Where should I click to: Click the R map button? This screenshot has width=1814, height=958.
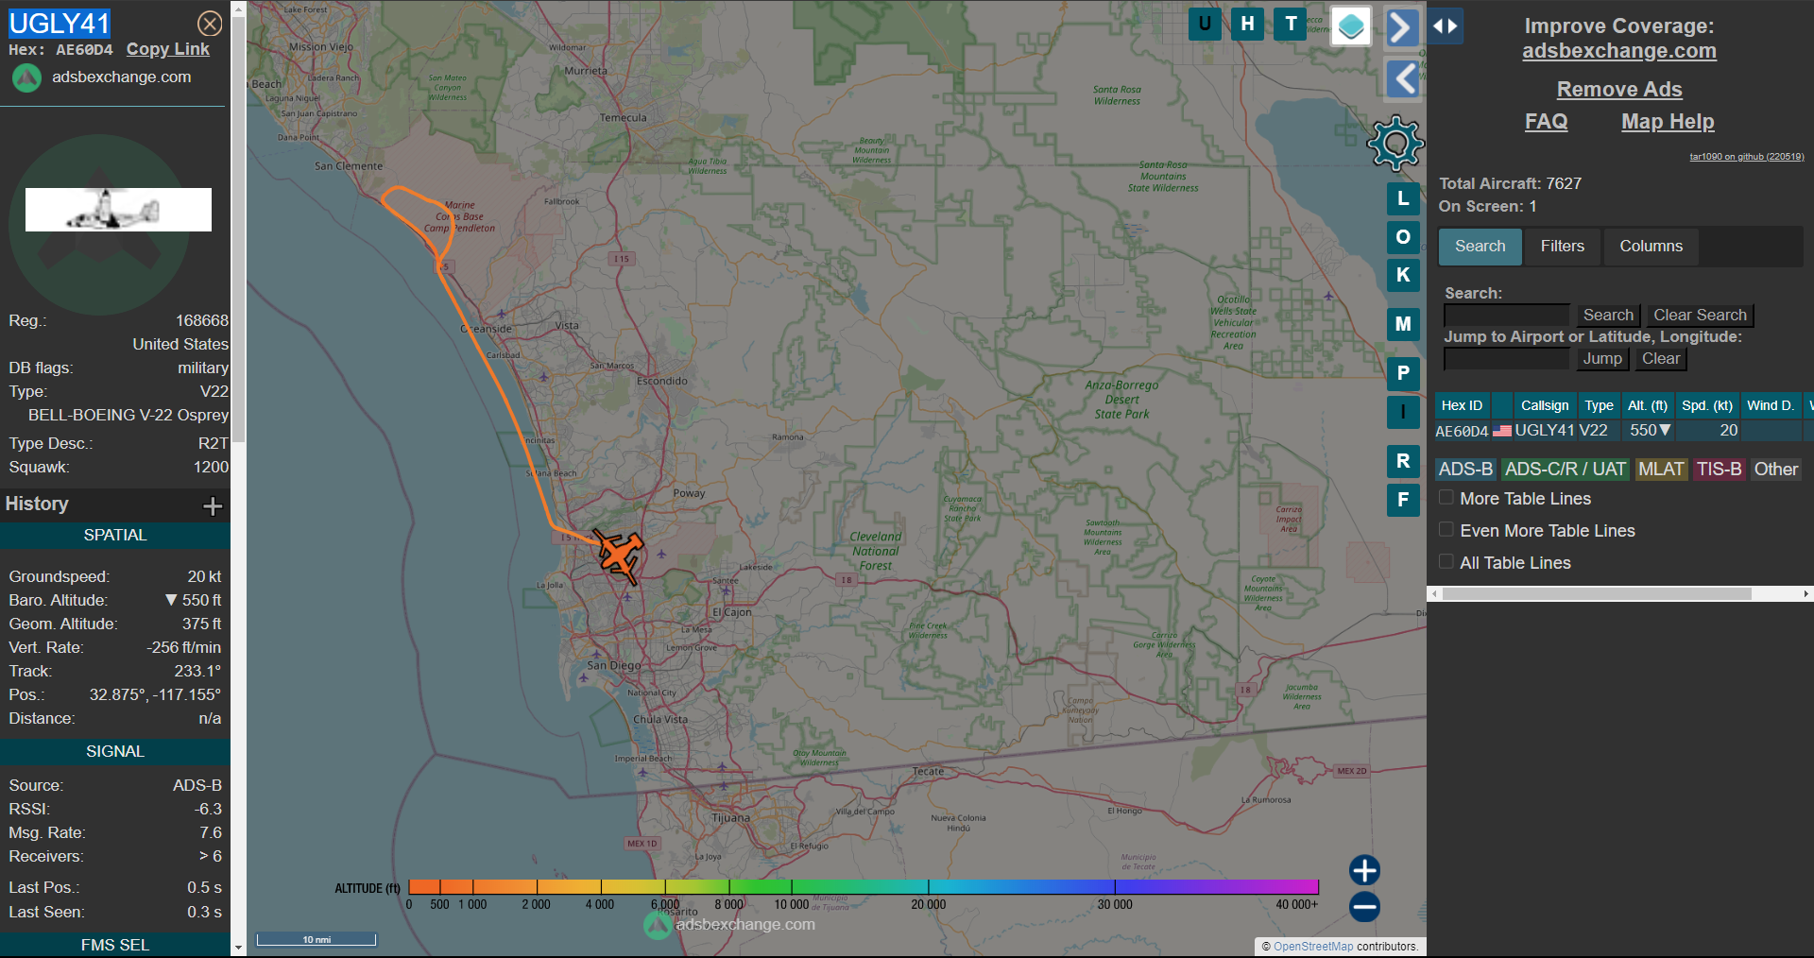coord(1403,461)
